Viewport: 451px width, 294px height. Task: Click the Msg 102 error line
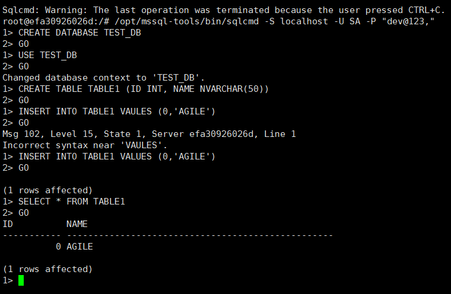pyautogui.click(x=149, y=134)
